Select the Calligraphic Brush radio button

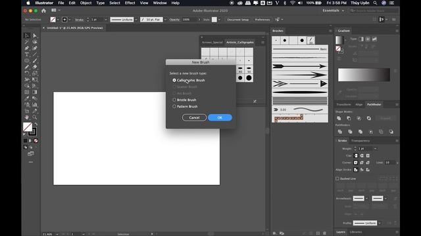174,80
